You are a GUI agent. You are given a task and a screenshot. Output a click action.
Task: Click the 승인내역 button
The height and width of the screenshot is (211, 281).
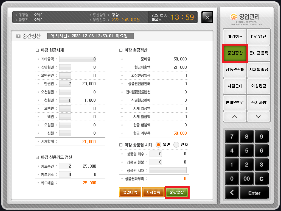(130, 192)
